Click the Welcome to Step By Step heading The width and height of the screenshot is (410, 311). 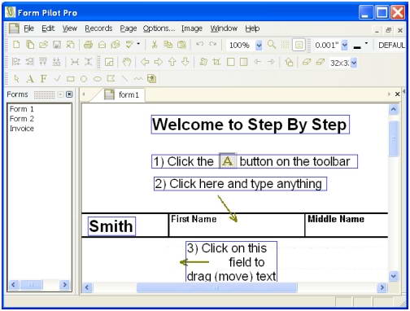pos(250,125)
